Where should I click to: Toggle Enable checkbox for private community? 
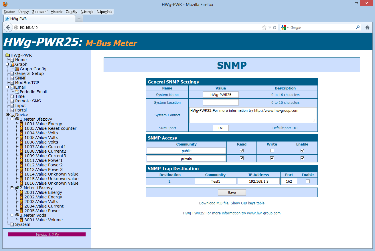(302, 158)
